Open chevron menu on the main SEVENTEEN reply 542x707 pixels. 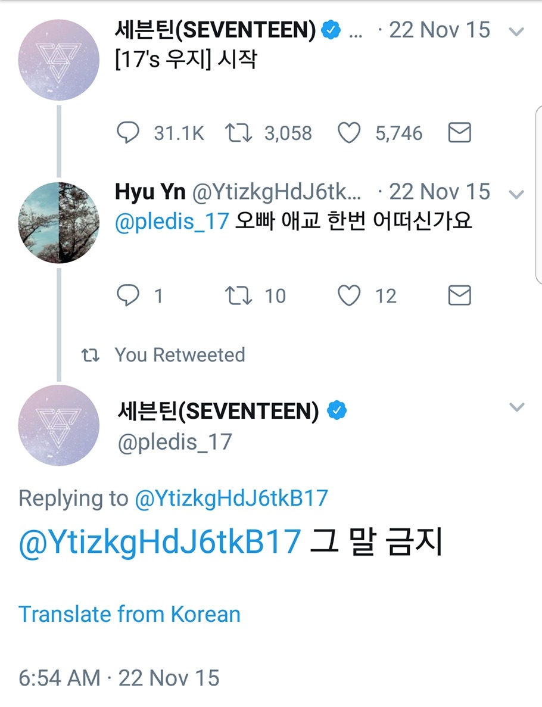tap(517, 407)
